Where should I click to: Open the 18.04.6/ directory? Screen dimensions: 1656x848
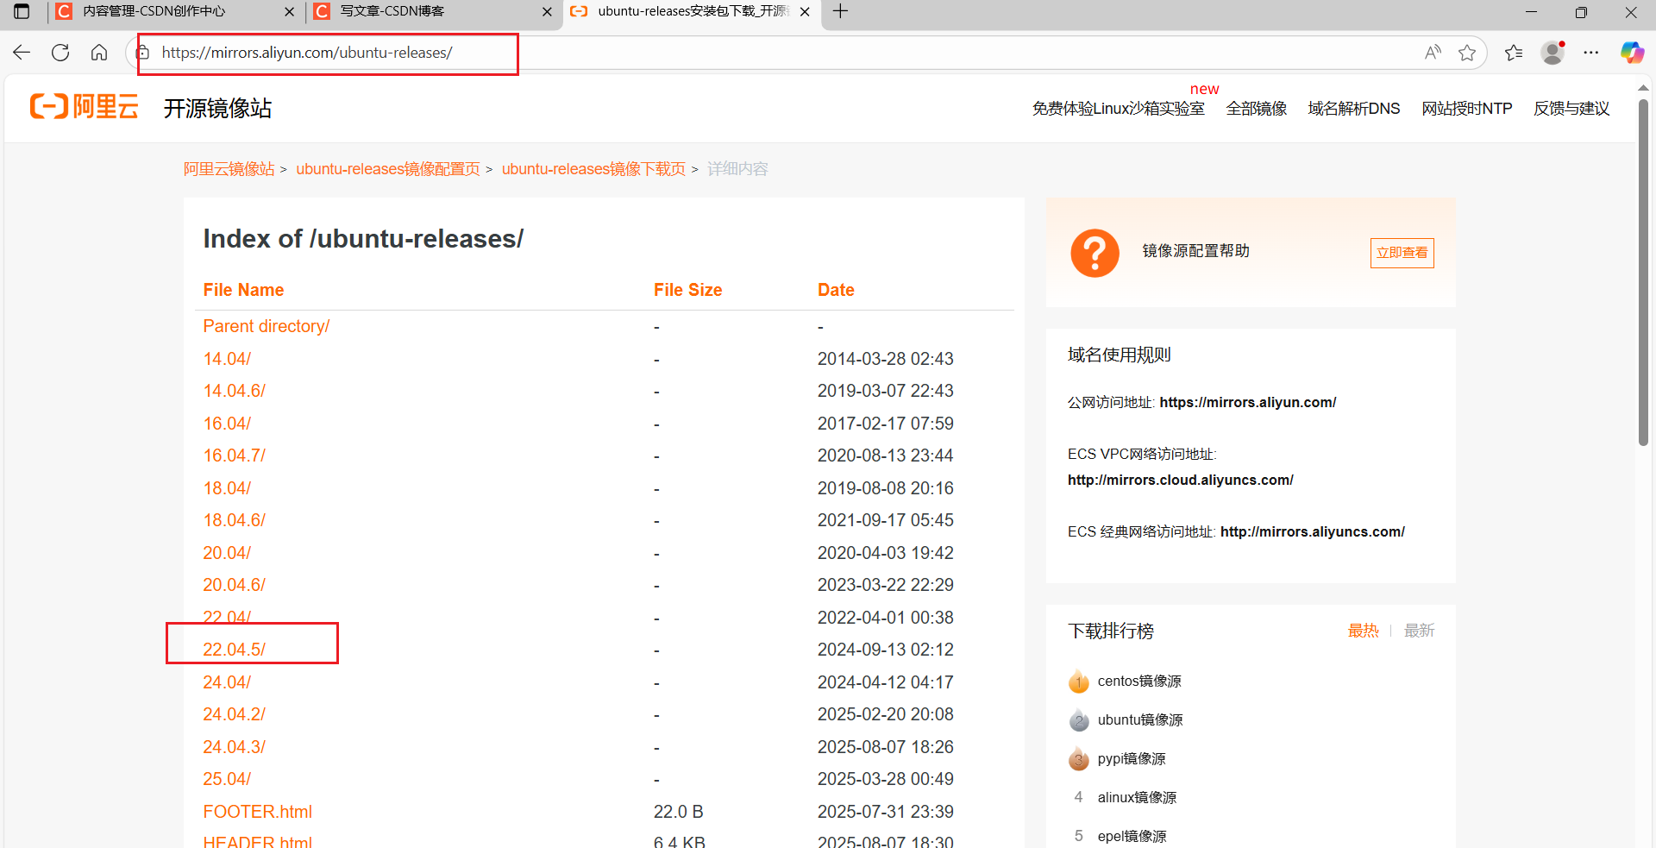click(234, 520)
